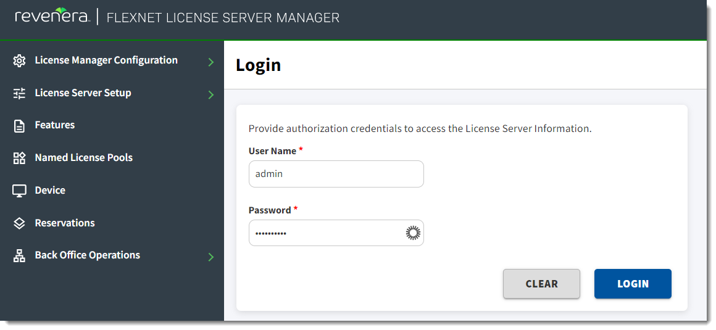Click the Reservations layers icon
This screenshot has height=330, width=716.
(19, 223)
